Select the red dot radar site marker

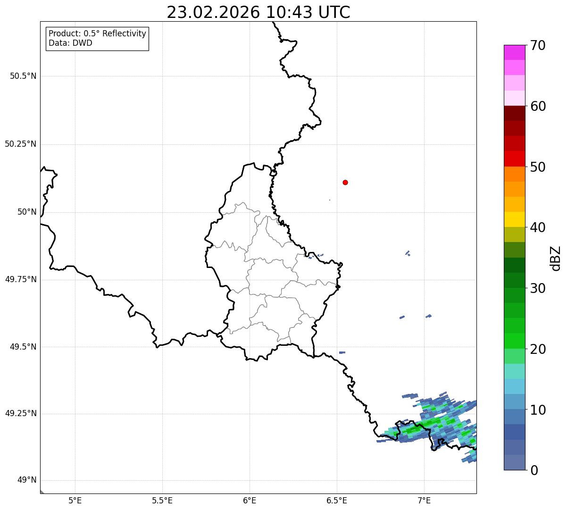tap(345, 182)
